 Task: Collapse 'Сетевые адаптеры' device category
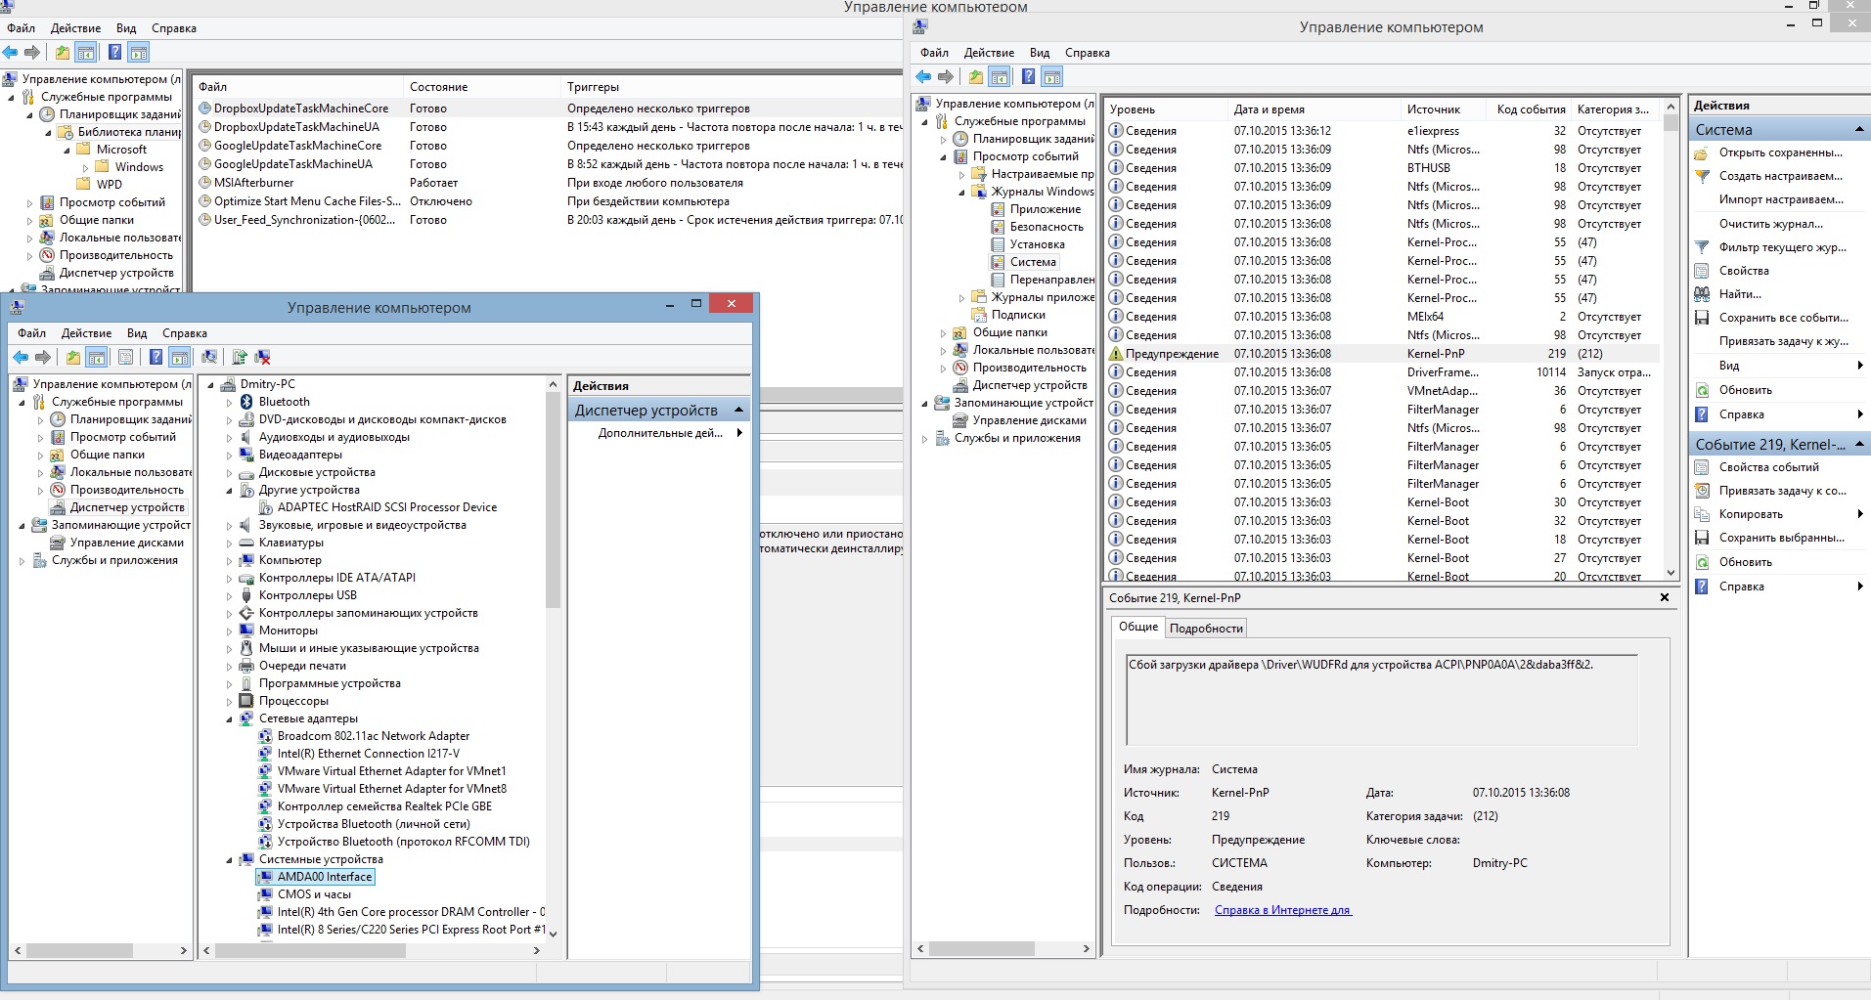click(x=230, y=719)
